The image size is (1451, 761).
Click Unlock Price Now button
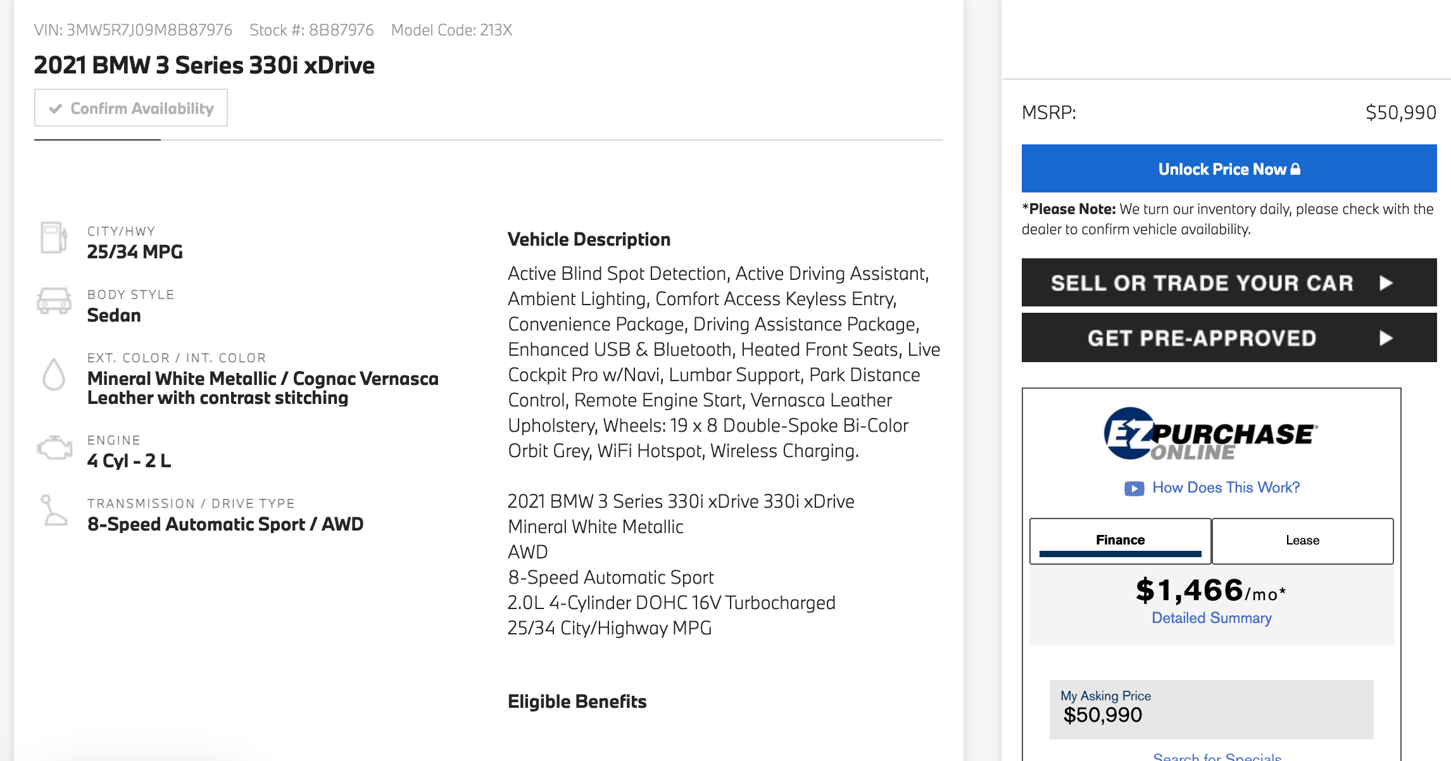coord(1229,168)
